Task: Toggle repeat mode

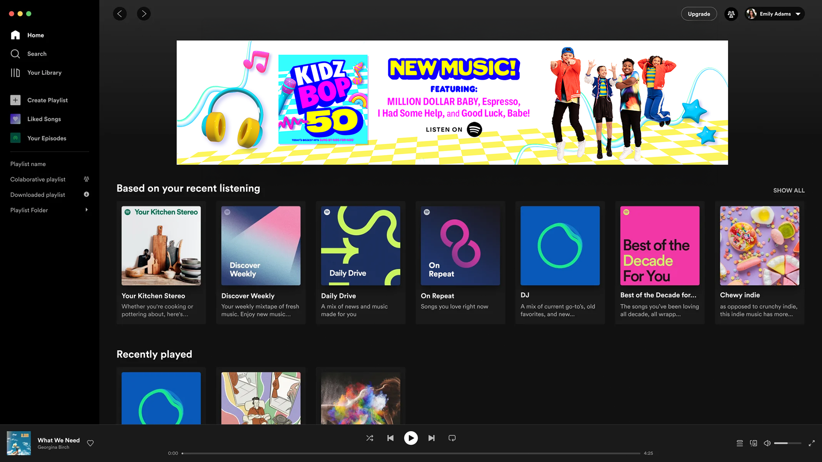Action: click(x=452, y=438)
